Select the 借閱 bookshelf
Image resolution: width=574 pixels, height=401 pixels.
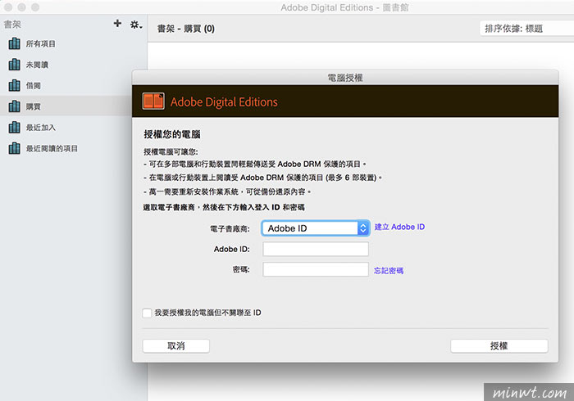(x=73, y=85)
